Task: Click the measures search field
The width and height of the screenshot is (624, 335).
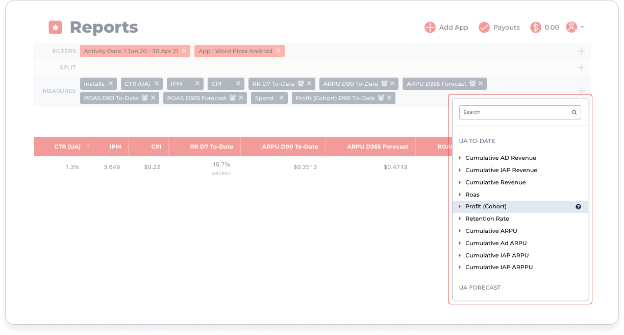Action: tap(520, 112)
